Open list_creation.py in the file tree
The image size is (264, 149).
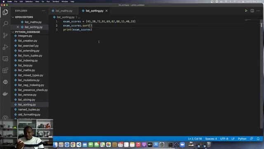pos(28,41)
